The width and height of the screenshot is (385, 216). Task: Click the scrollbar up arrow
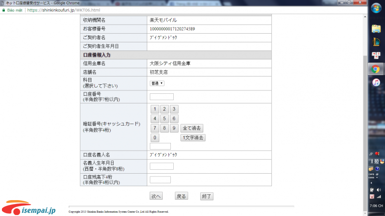pos(365,17)
